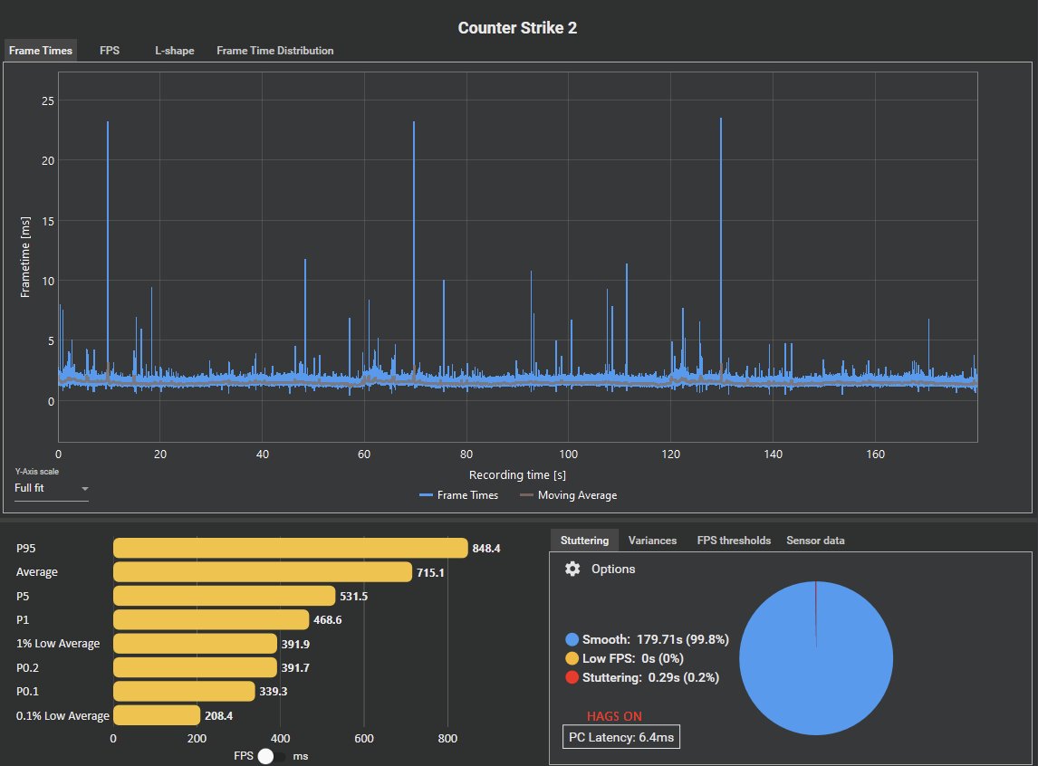Click the P5 bar

pyautogui.click(x=225, y=596)
